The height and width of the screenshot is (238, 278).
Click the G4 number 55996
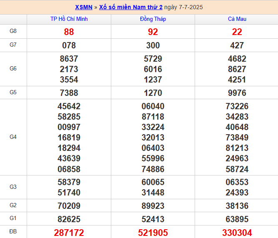(x=153, y=158)
